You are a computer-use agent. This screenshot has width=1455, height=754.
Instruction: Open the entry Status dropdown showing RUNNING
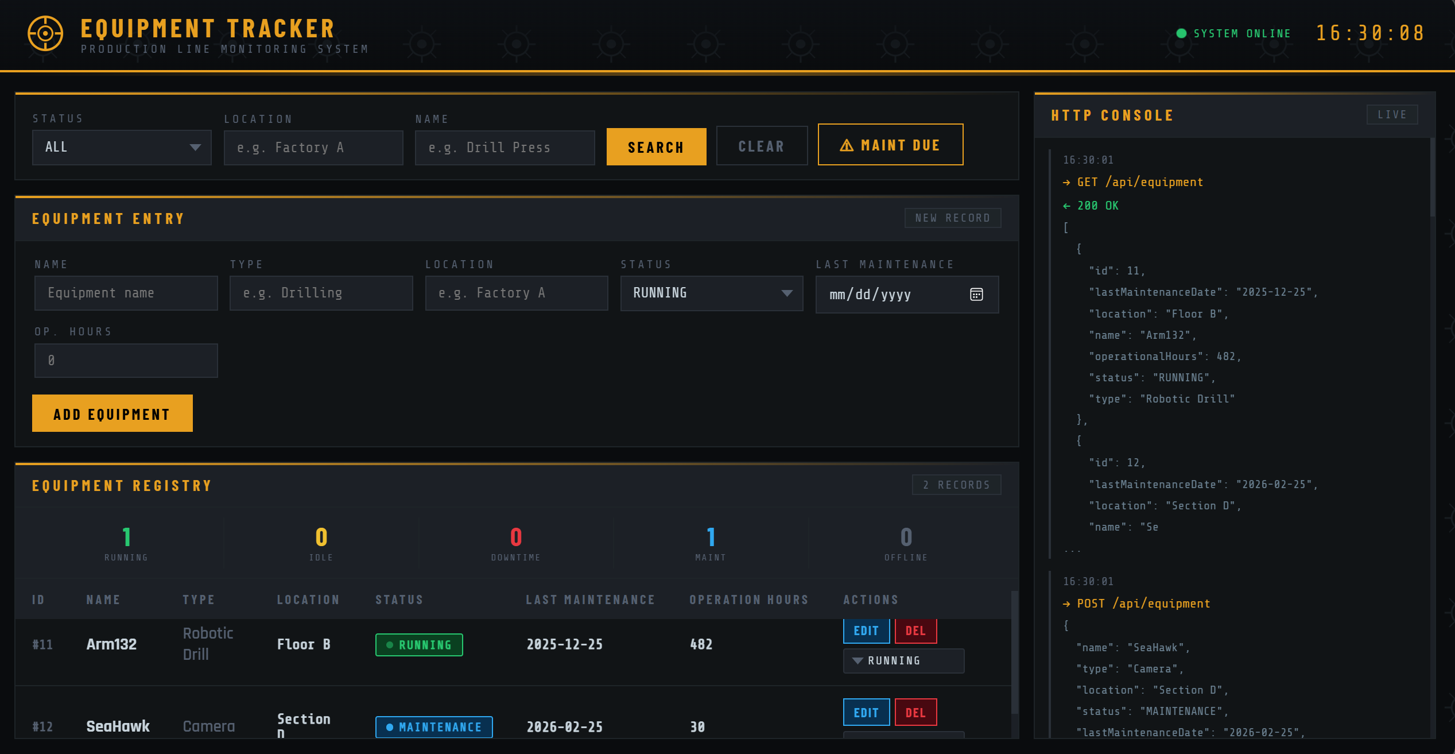point(712,293)
